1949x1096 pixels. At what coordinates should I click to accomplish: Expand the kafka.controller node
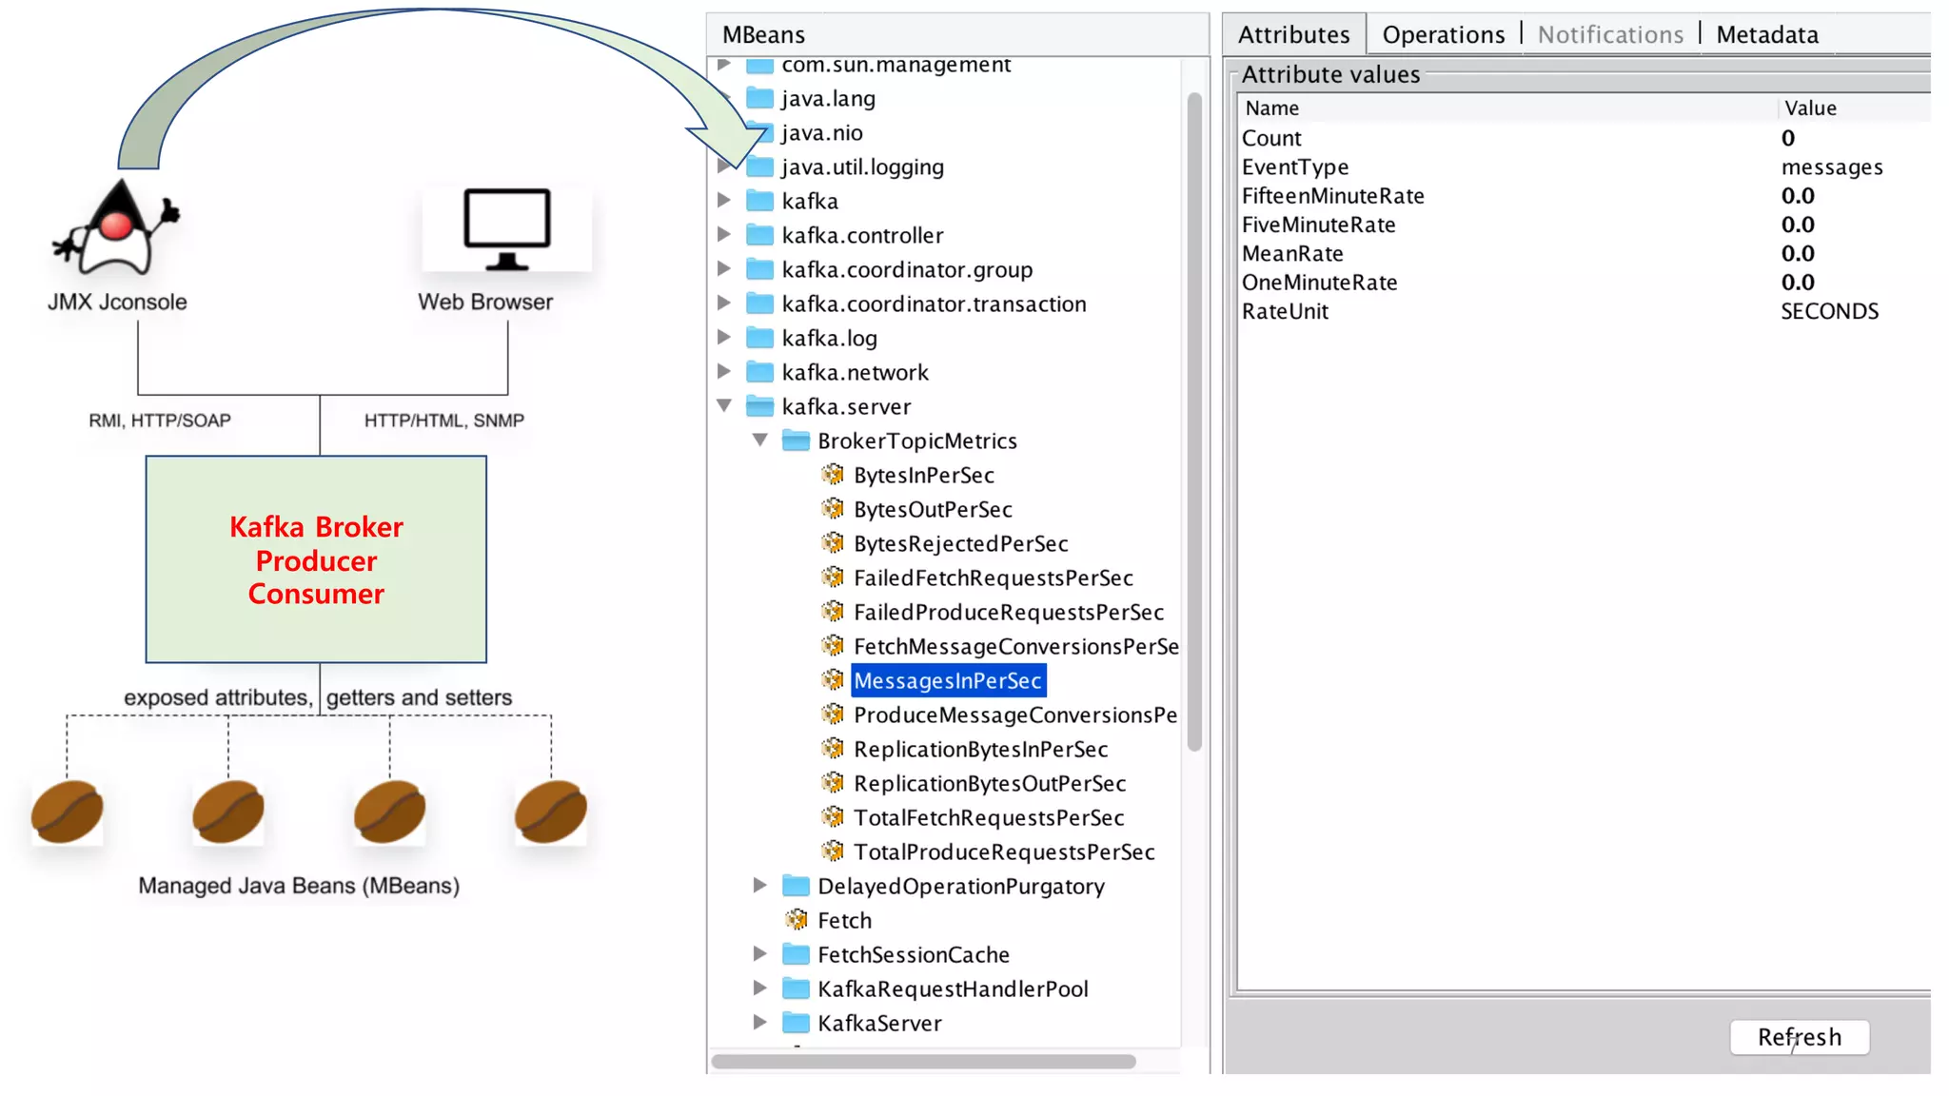coord(724,235)
